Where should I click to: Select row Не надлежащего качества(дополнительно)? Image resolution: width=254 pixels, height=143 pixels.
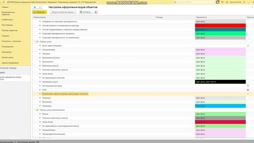[61, 126]
